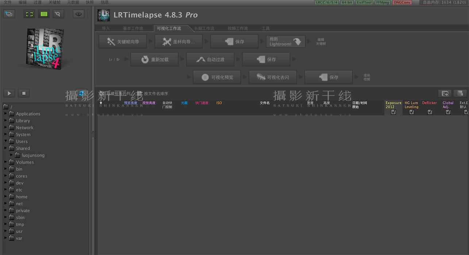Expand the luojunsong folder arrow

(x=12, y=155)
